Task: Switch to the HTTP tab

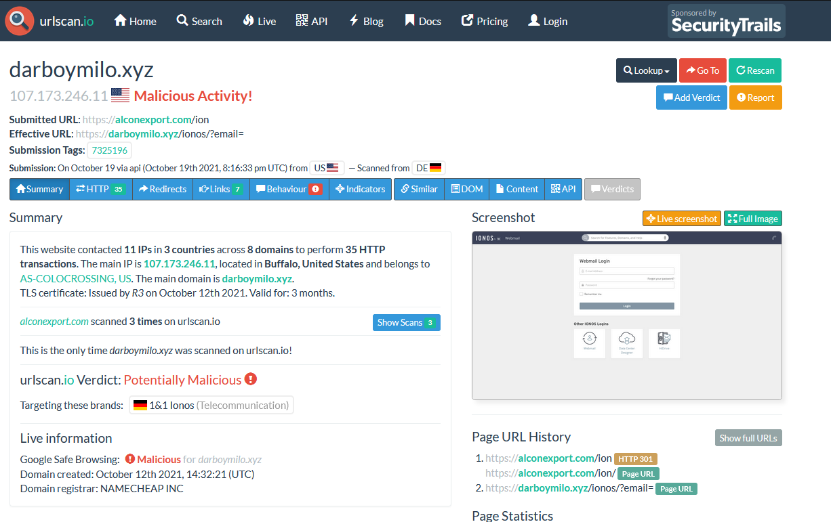Action: click(100, 189)
